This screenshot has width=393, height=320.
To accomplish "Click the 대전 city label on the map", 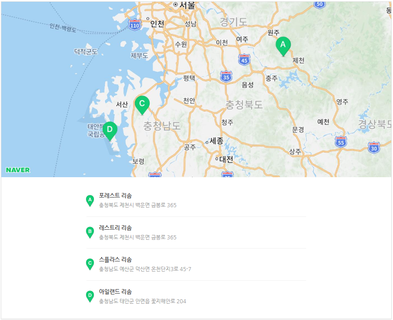I will [x=226, y=160].
